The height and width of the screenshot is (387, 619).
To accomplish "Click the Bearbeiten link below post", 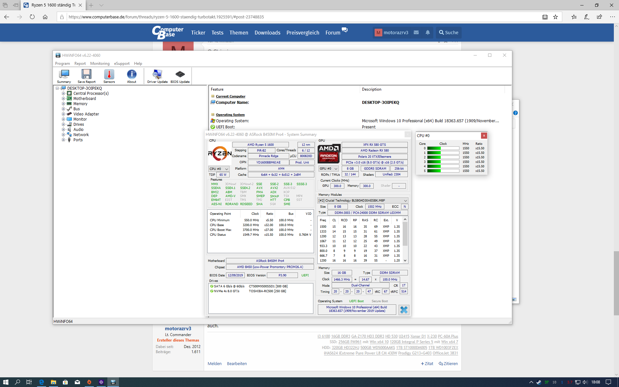I will click(x=237, y=363).
